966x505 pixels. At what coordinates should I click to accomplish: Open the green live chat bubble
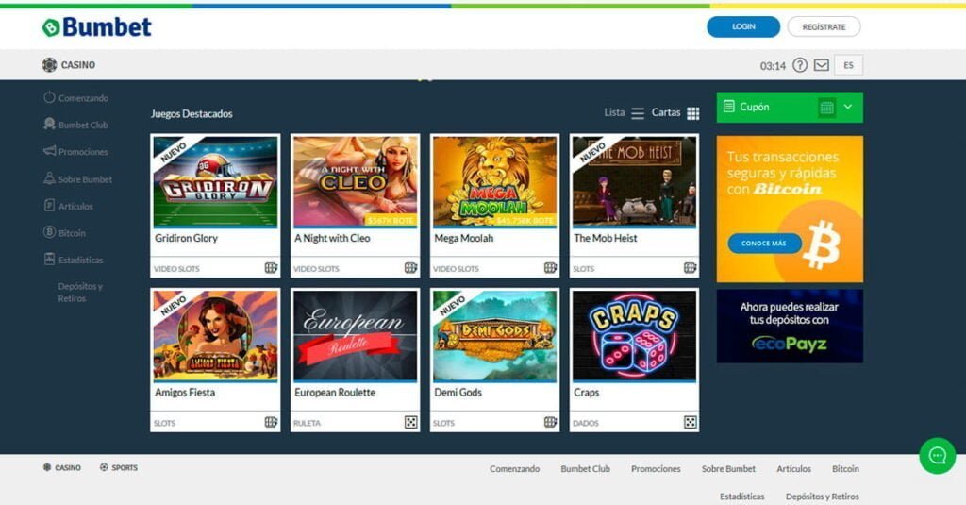point(937,456)
